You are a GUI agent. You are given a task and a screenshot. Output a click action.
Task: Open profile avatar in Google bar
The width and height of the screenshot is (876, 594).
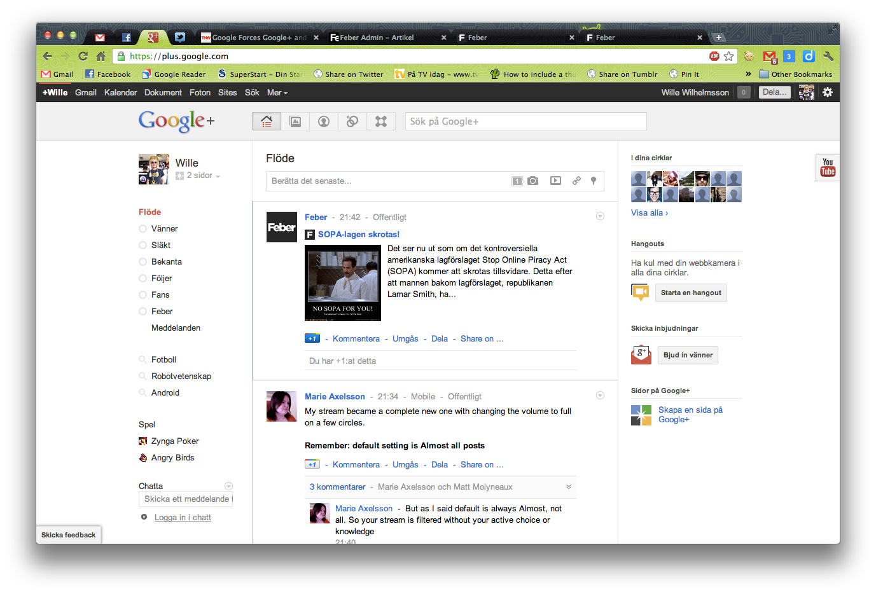tap(807, 92)
